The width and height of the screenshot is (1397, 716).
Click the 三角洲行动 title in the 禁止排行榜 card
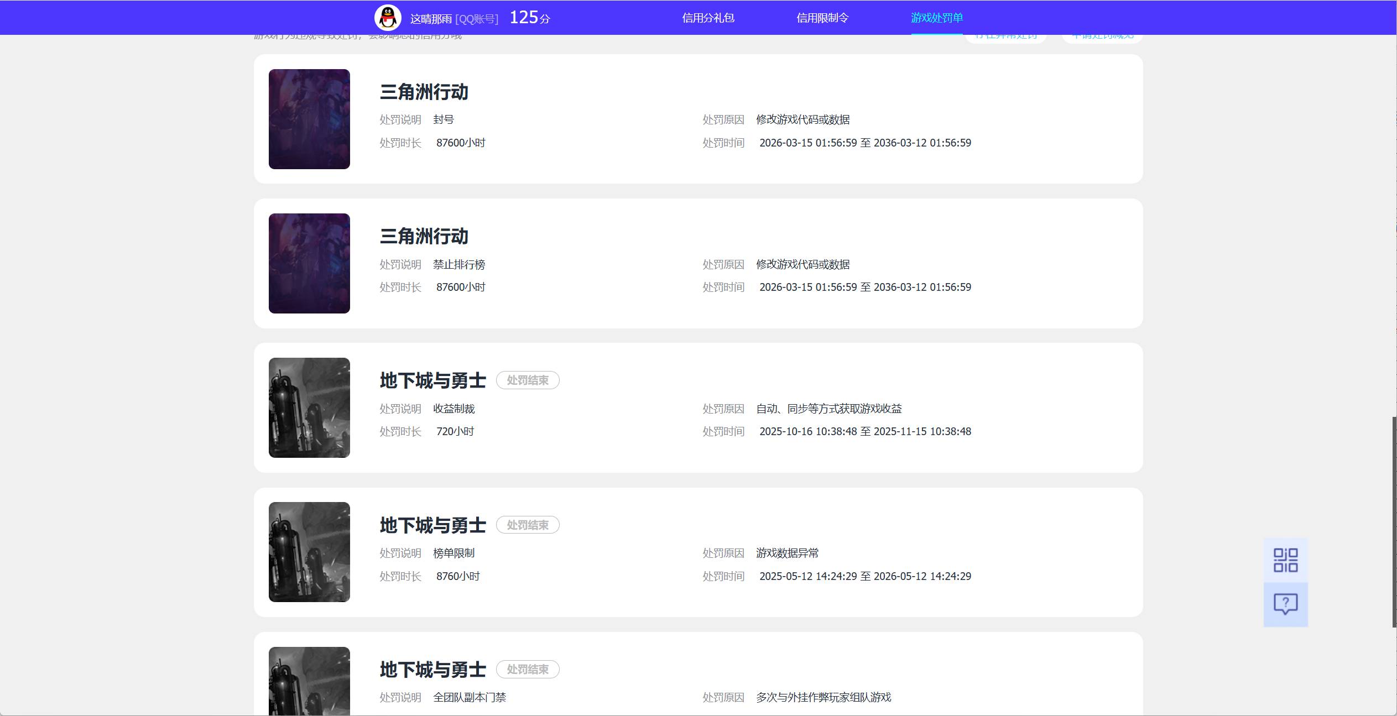424,236
